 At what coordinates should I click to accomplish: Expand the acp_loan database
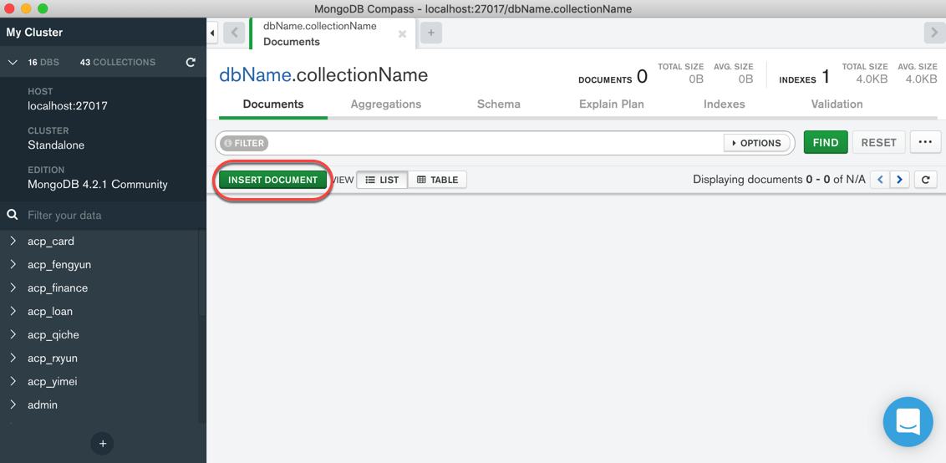click(x=13, y=312)
